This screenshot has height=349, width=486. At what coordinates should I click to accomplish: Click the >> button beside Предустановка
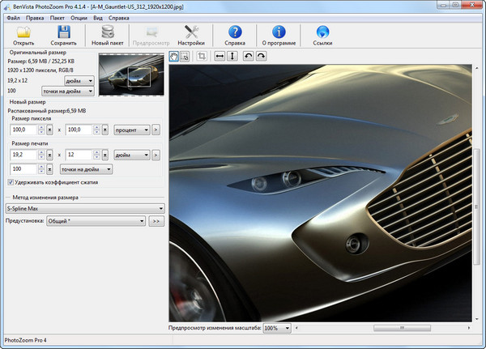click(157, 220)
